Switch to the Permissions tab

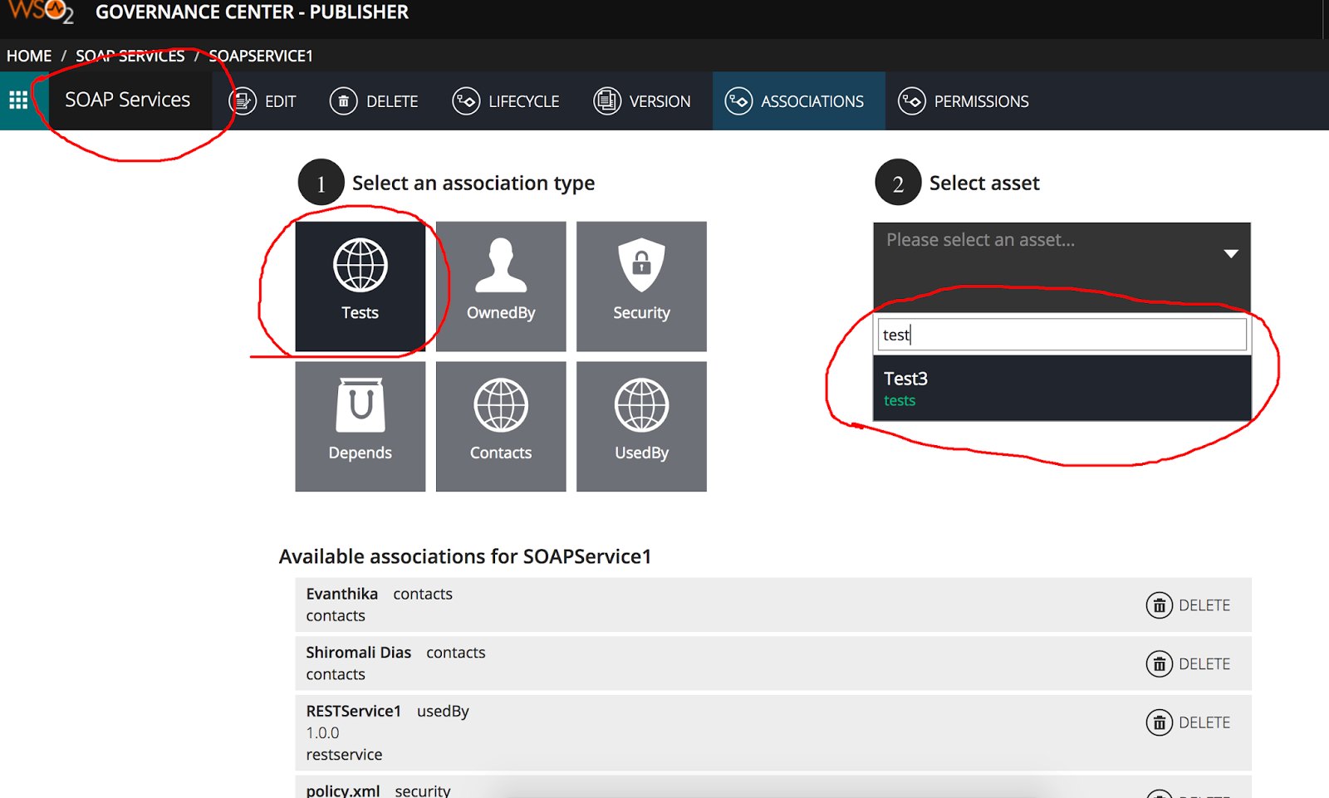click(964, 101)
